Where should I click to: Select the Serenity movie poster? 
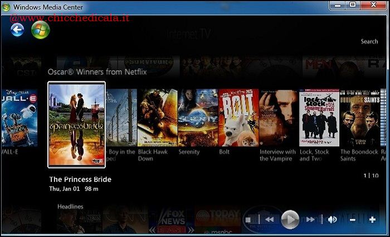[197, 118]
